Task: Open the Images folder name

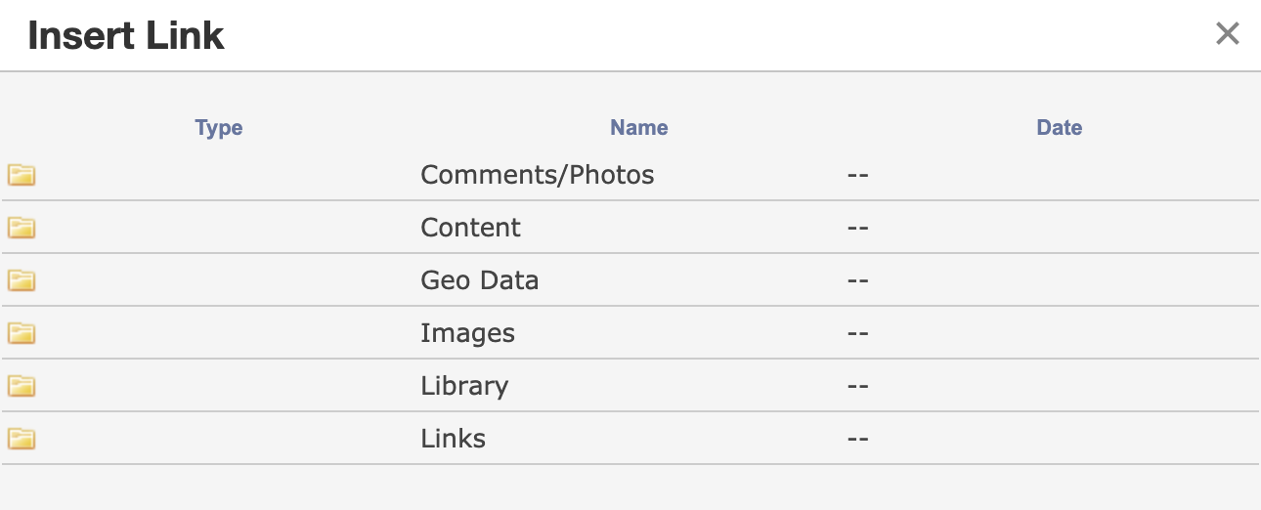Action: point(468,333)
